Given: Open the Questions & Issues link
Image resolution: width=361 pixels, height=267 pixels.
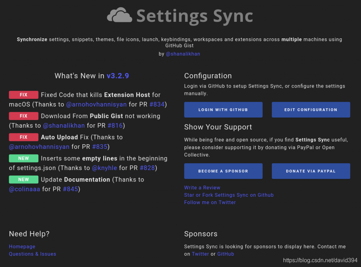Looking at the screenshot, I should 32,254.
